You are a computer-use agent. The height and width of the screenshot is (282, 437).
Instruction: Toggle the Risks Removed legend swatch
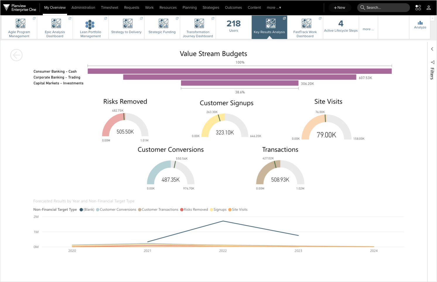[182, 210]
